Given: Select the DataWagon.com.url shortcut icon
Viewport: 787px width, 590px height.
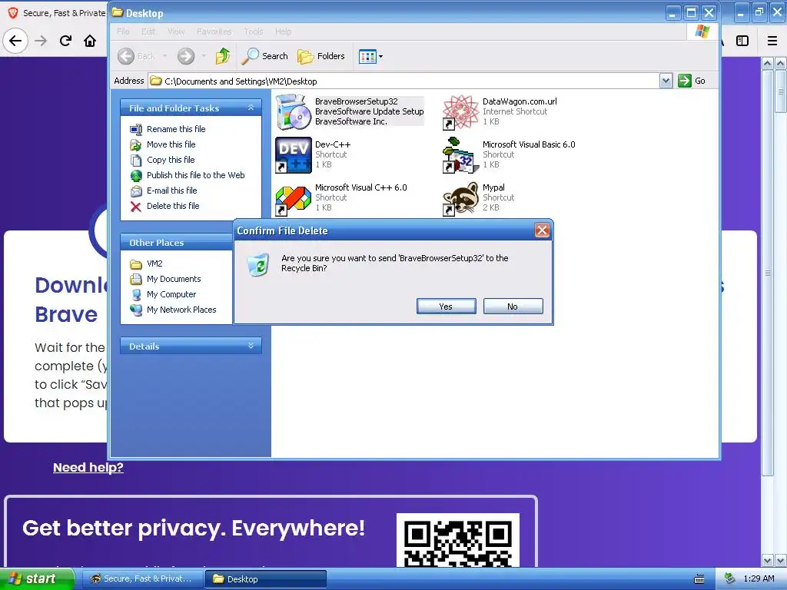Looking at the screenshot, I should (x=461, y=112).
